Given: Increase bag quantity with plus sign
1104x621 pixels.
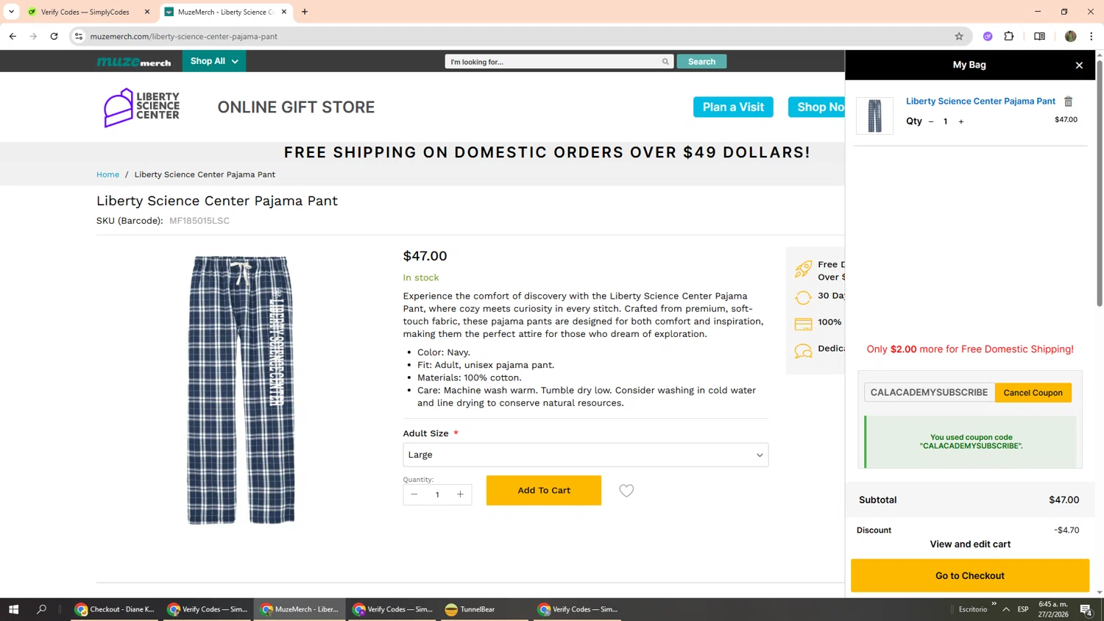Looking at the screenshot, I should tap(961, 121).
